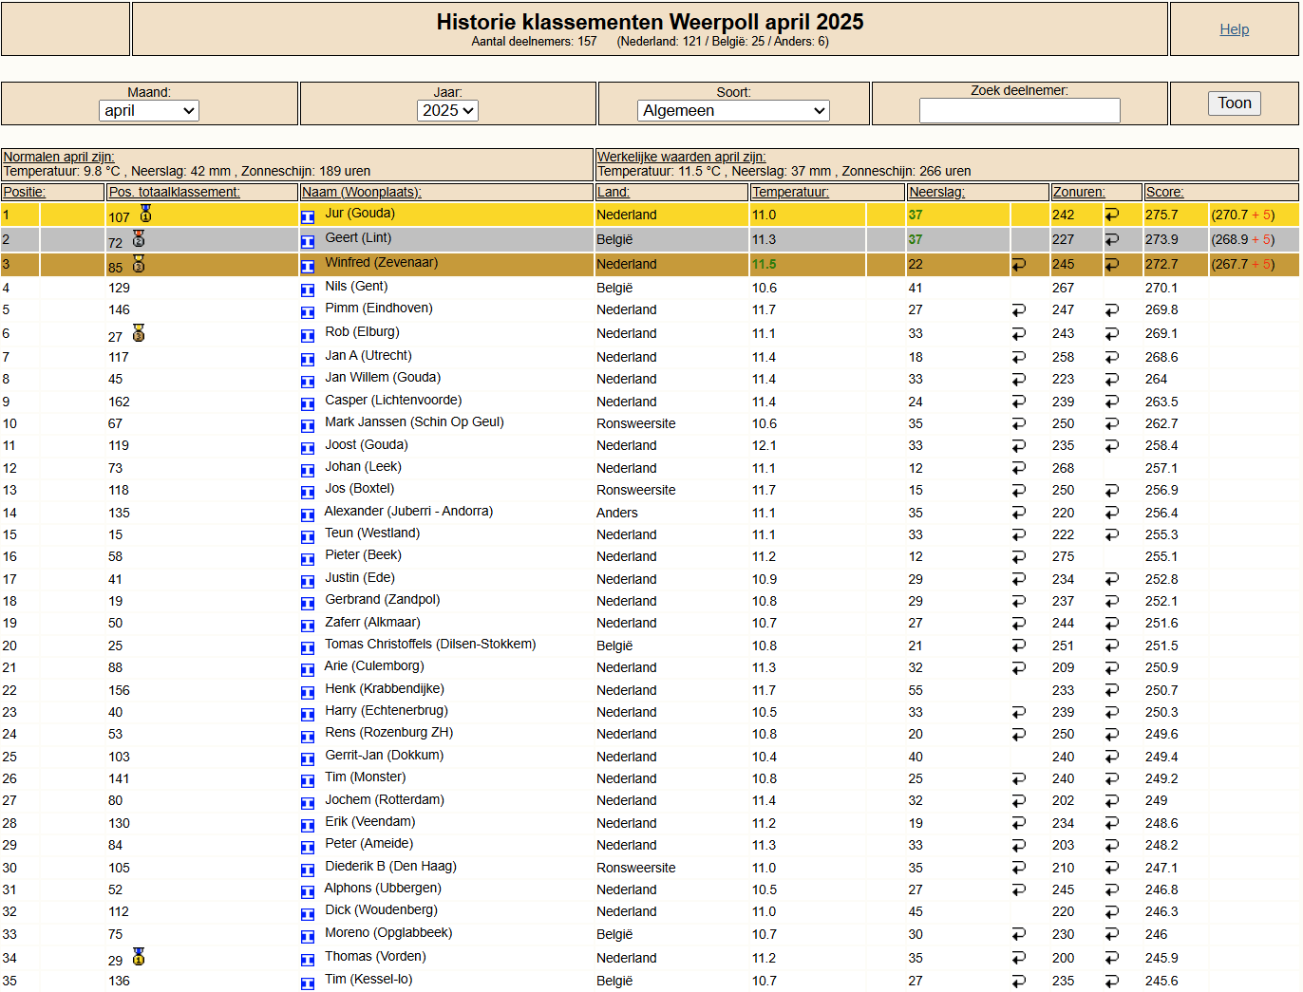The height and width of the screenshot is (992, 1303).
Task: Expand the Soort dropdown showing Algemeen
Action: pos(733,111)
